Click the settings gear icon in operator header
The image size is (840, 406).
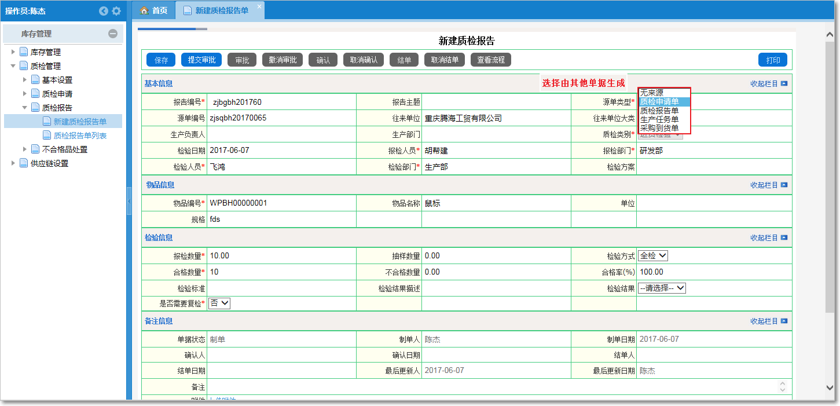116,11
